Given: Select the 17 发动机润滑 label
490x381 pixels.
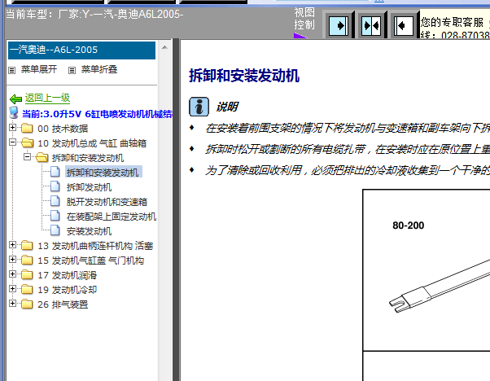Looking at the screenshot, I should tap(68, 275).
